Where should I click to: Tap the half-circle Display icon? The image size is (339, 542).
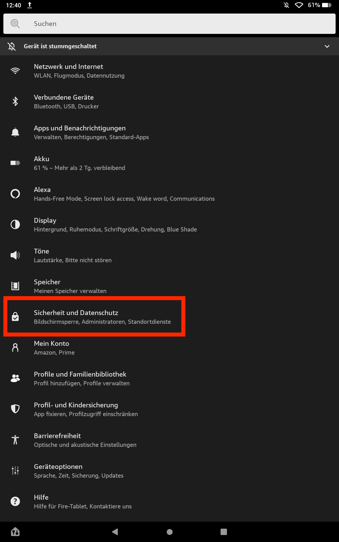point(15,224)
